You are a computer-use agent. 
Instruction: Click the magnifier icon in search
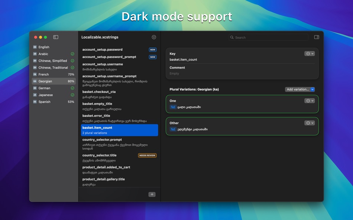(x=231, y=37)
